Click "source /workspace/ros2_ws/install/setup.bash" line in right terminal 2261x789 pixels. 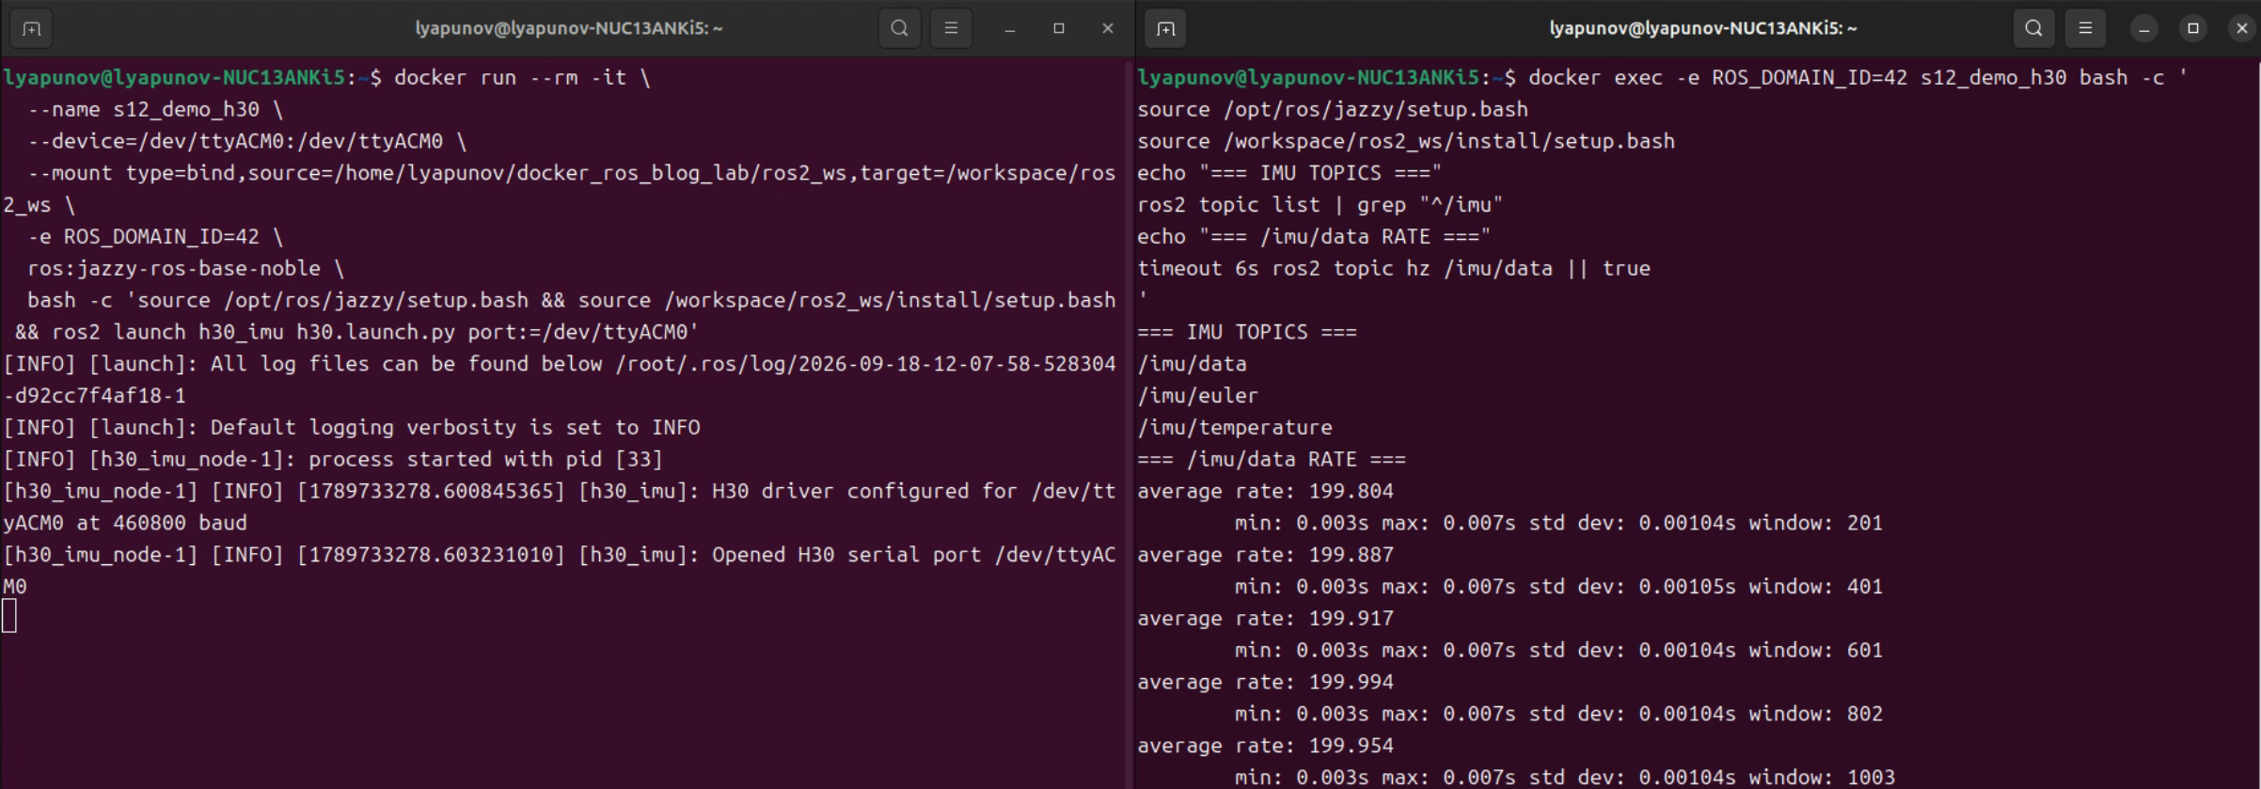(x=1406, y=141)
